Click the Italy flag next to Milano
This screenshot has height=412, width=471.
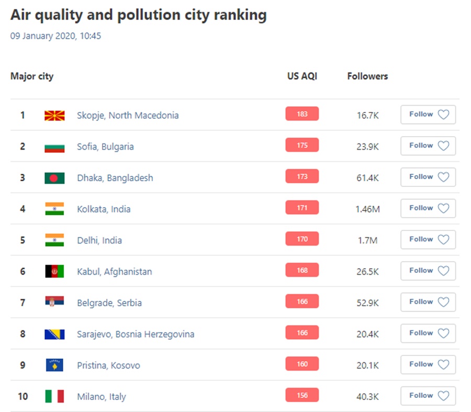[x=54, y=396]
